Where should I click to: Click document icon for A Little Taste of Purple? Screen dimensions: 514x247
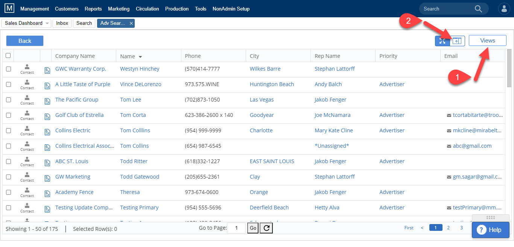pyautogui.click(x=47, y=85)
